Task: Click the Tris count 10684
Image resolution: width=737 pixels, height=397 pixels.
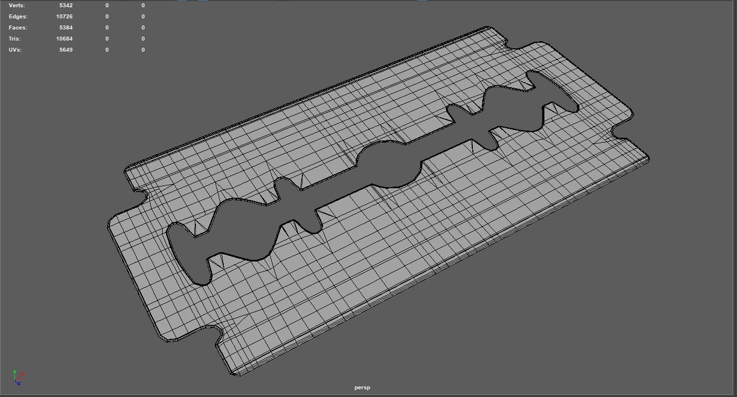Action: point(65,38)
